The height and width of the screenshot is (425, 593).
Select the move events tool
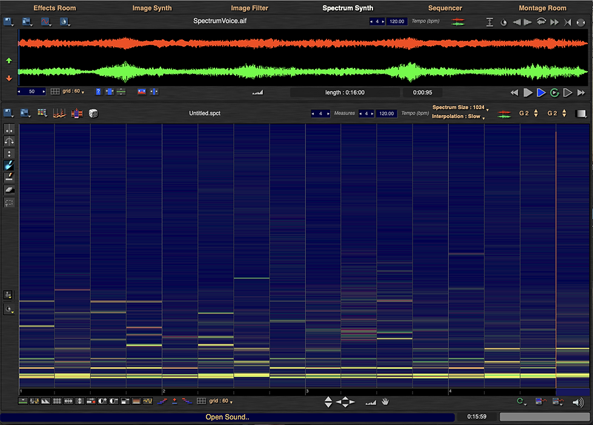pyautogui.click(x=9, y=129)
